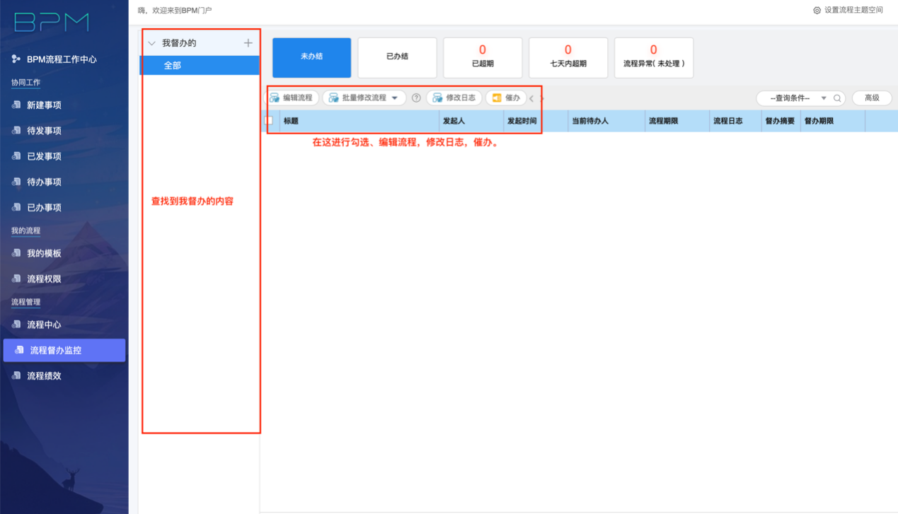Screen dimensions: 898x514
Task: Click the 已超期 count card
Action: (483, 57)
